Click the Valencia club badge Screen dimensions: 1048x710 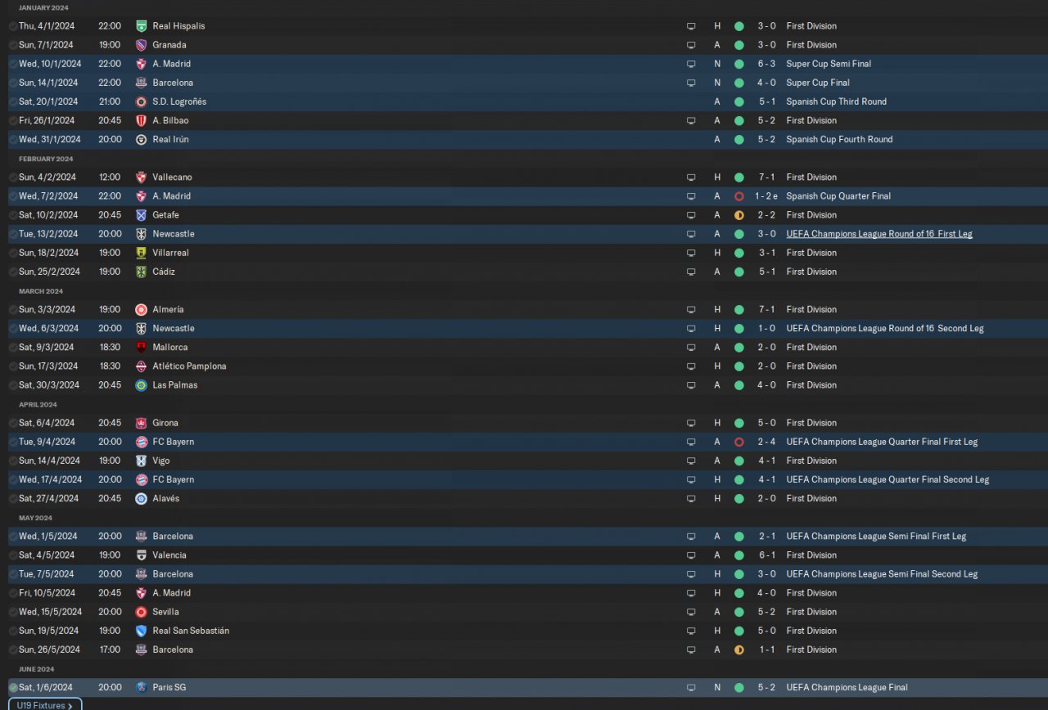[x=141, y=555]
